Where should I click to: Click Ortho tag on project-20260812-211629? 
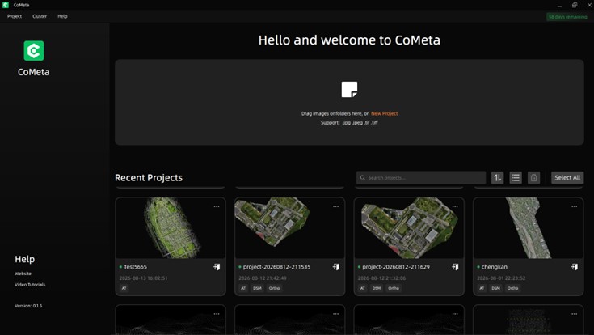point(394,288)
